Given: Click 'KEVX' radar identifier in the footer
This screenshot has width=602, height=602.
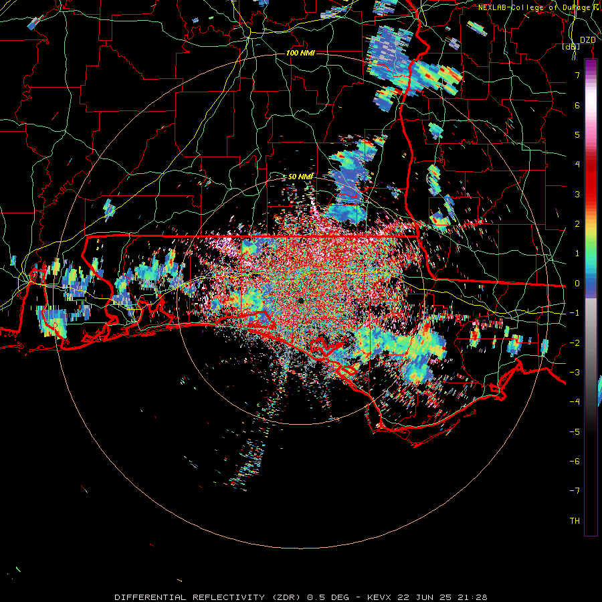Looking at the screenshot, I should pyautogui.click(x=379, y=597).
